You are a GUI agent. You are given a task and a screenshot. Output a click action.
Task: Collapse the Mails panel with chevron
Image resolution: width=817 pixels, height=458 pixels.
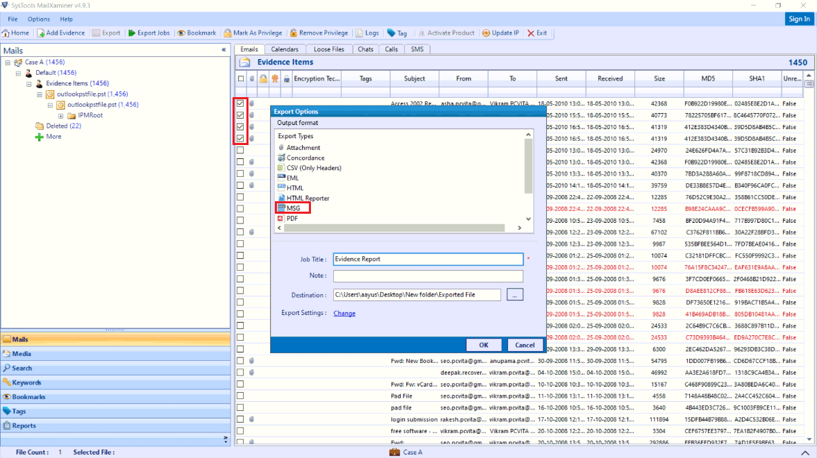224,50
